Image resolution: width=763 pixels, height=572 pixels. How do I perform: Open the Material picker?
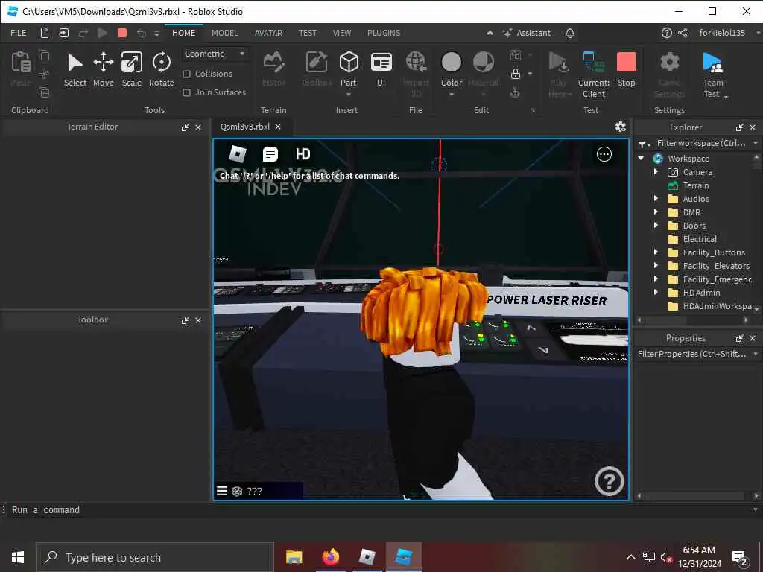[x=483, y=69]
